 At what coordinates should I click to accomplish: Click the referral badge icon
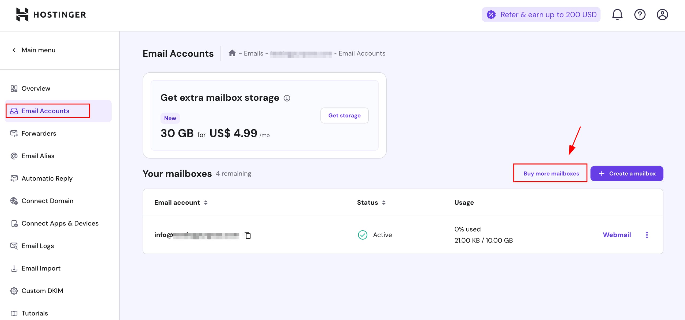(x=491, y=14)
